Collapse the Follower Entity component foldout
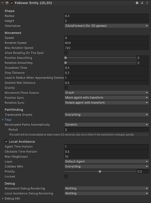The width and height of the screenshot is (151, 203). point(2,3)
